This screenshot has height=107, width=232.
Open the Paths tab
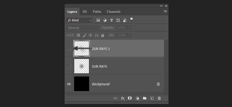pos(97,12)
